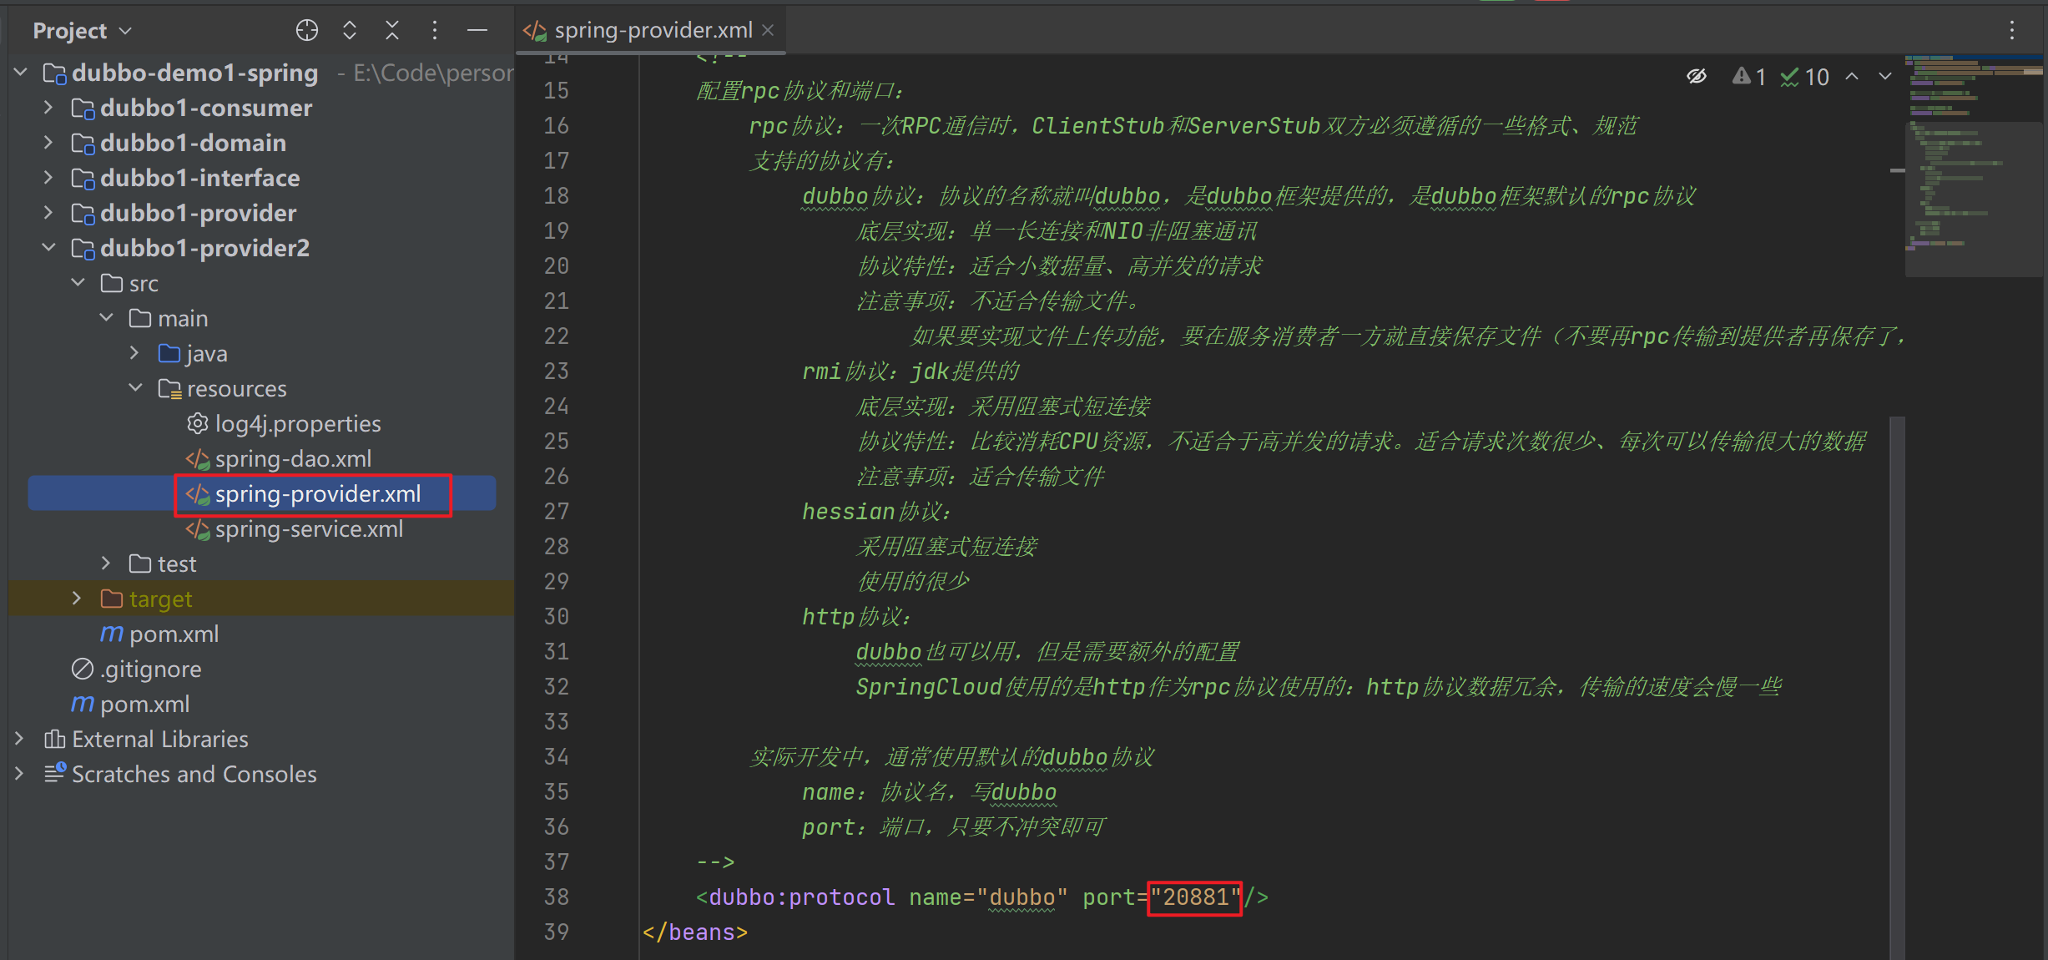The width and height of the screenshot is (2048, 960).
Task: Open editor tabs options menu
Action: [2012, 31]
